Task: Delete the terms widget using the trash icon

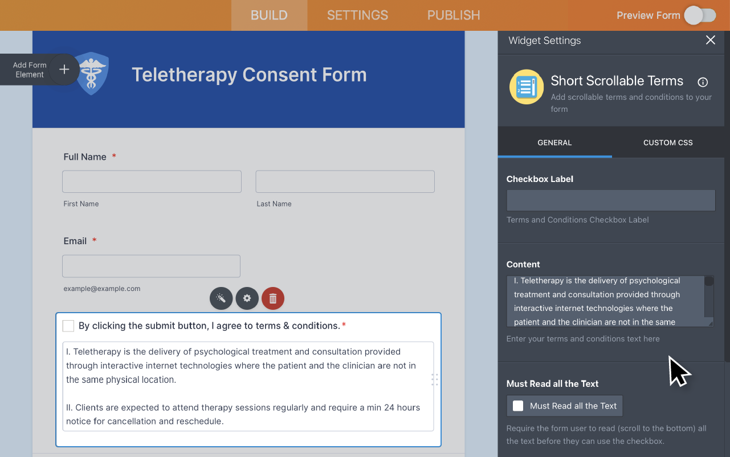Action: 272,298
